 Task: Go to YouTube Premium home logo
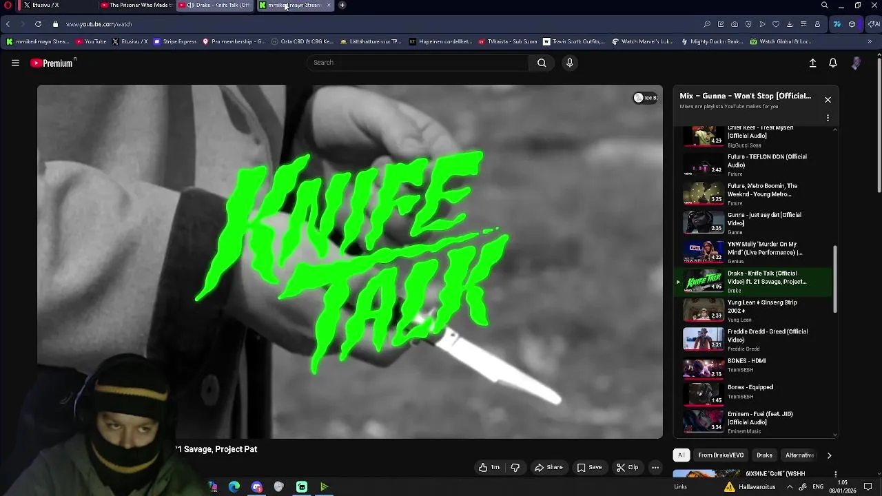click(x=52, y=63)
